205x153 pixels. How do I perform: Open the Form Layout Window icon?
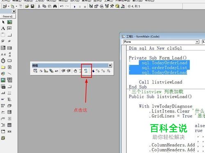point(102,6)
